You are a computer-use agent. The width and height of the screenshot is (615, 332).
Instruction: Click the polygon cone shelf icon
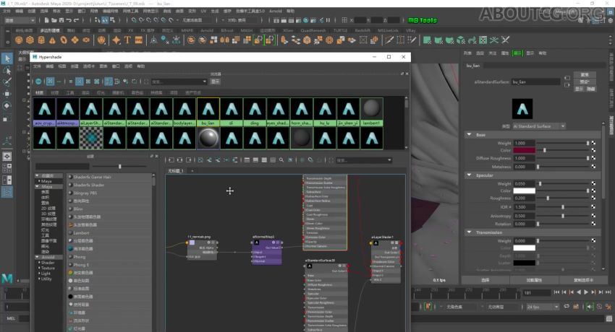pyautogui.click(x=52, y=40)
